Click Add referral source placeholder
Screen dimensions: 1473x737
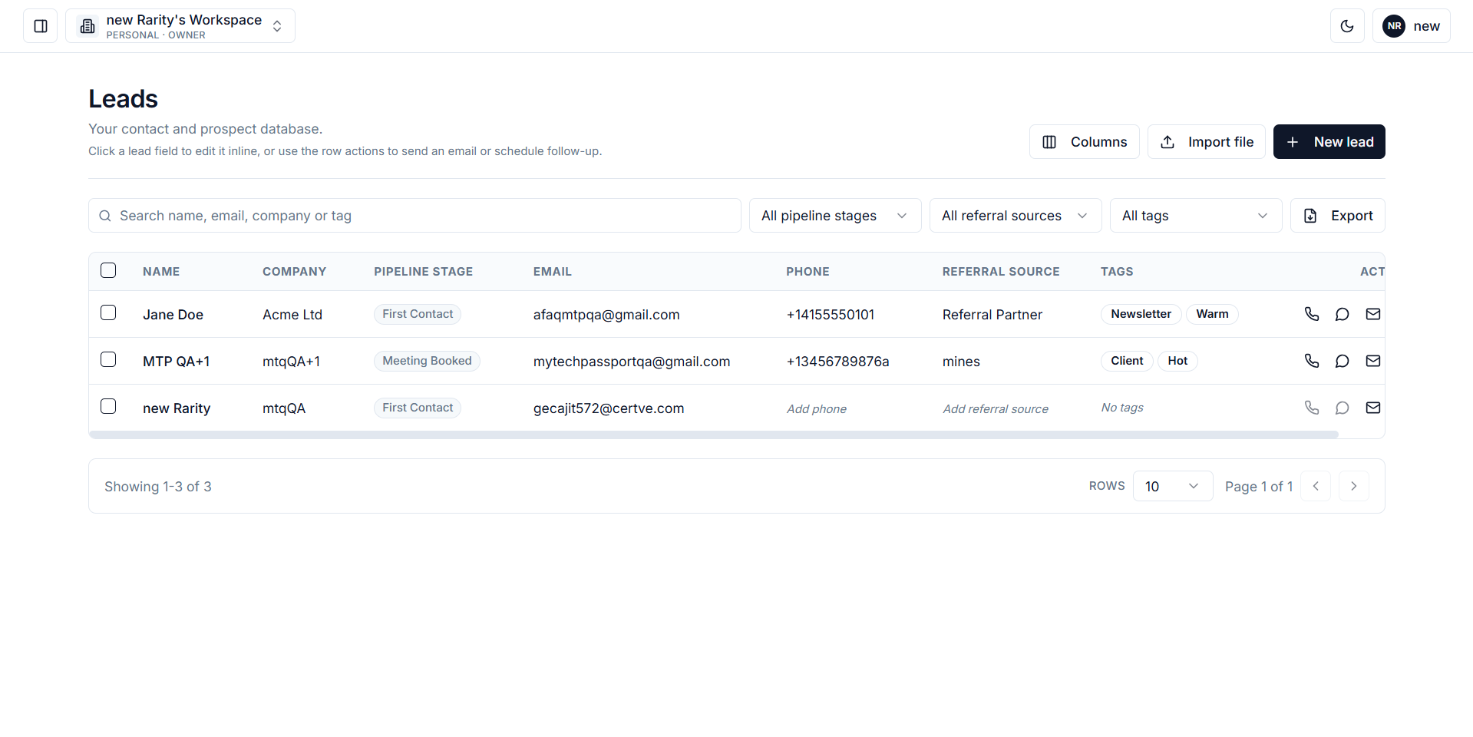(x=996, y=409)
